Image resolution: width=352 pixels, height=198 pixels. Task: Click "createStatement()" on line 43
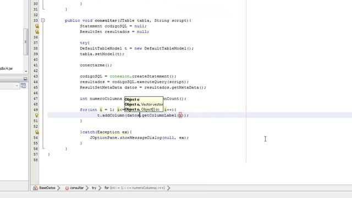click(x=152, y=76)
